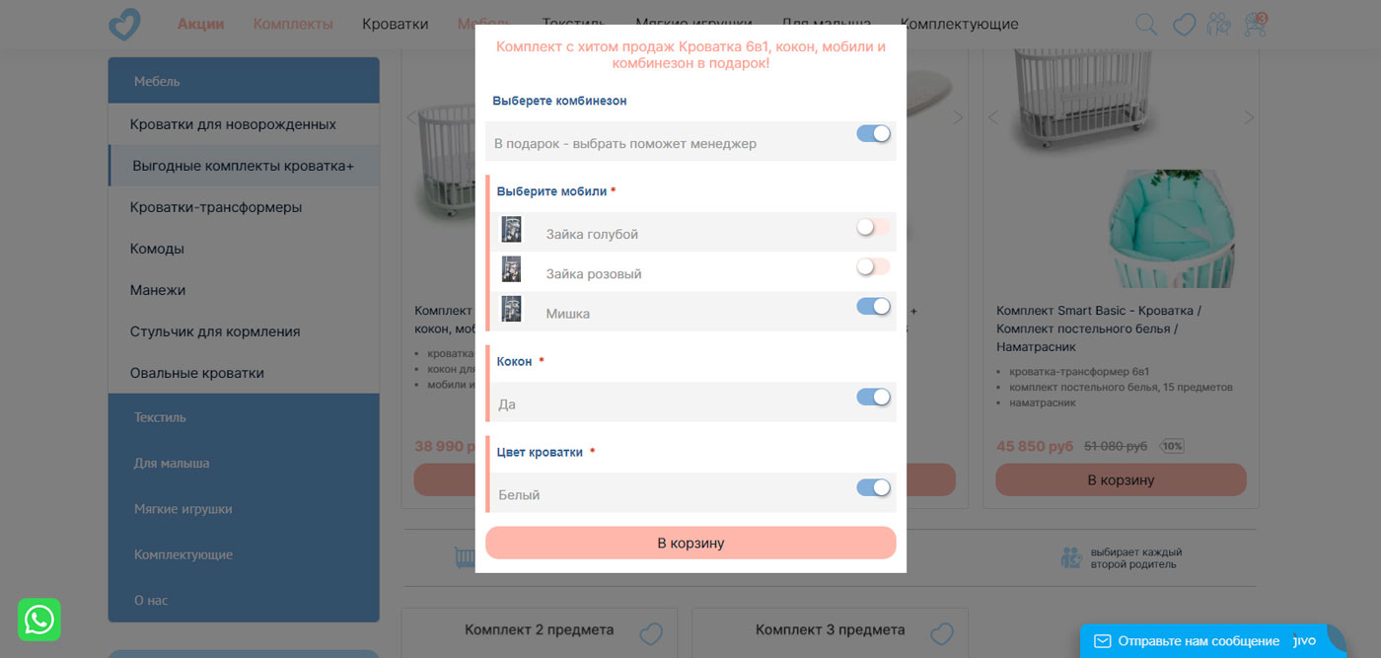This screenshot has width=1381, height=658.
Task: Open the Кроватки menu item
Action: (395, 24)
